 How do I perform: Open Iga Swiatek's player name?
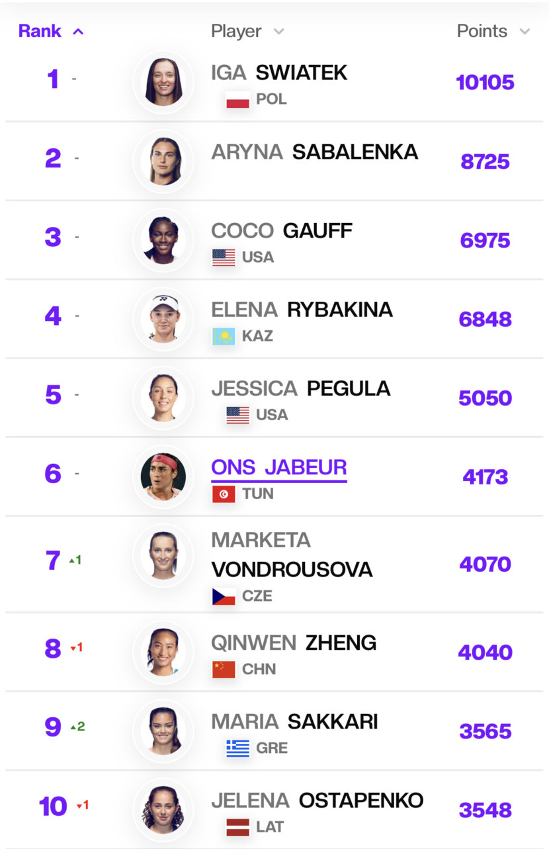tap(279, 73)
